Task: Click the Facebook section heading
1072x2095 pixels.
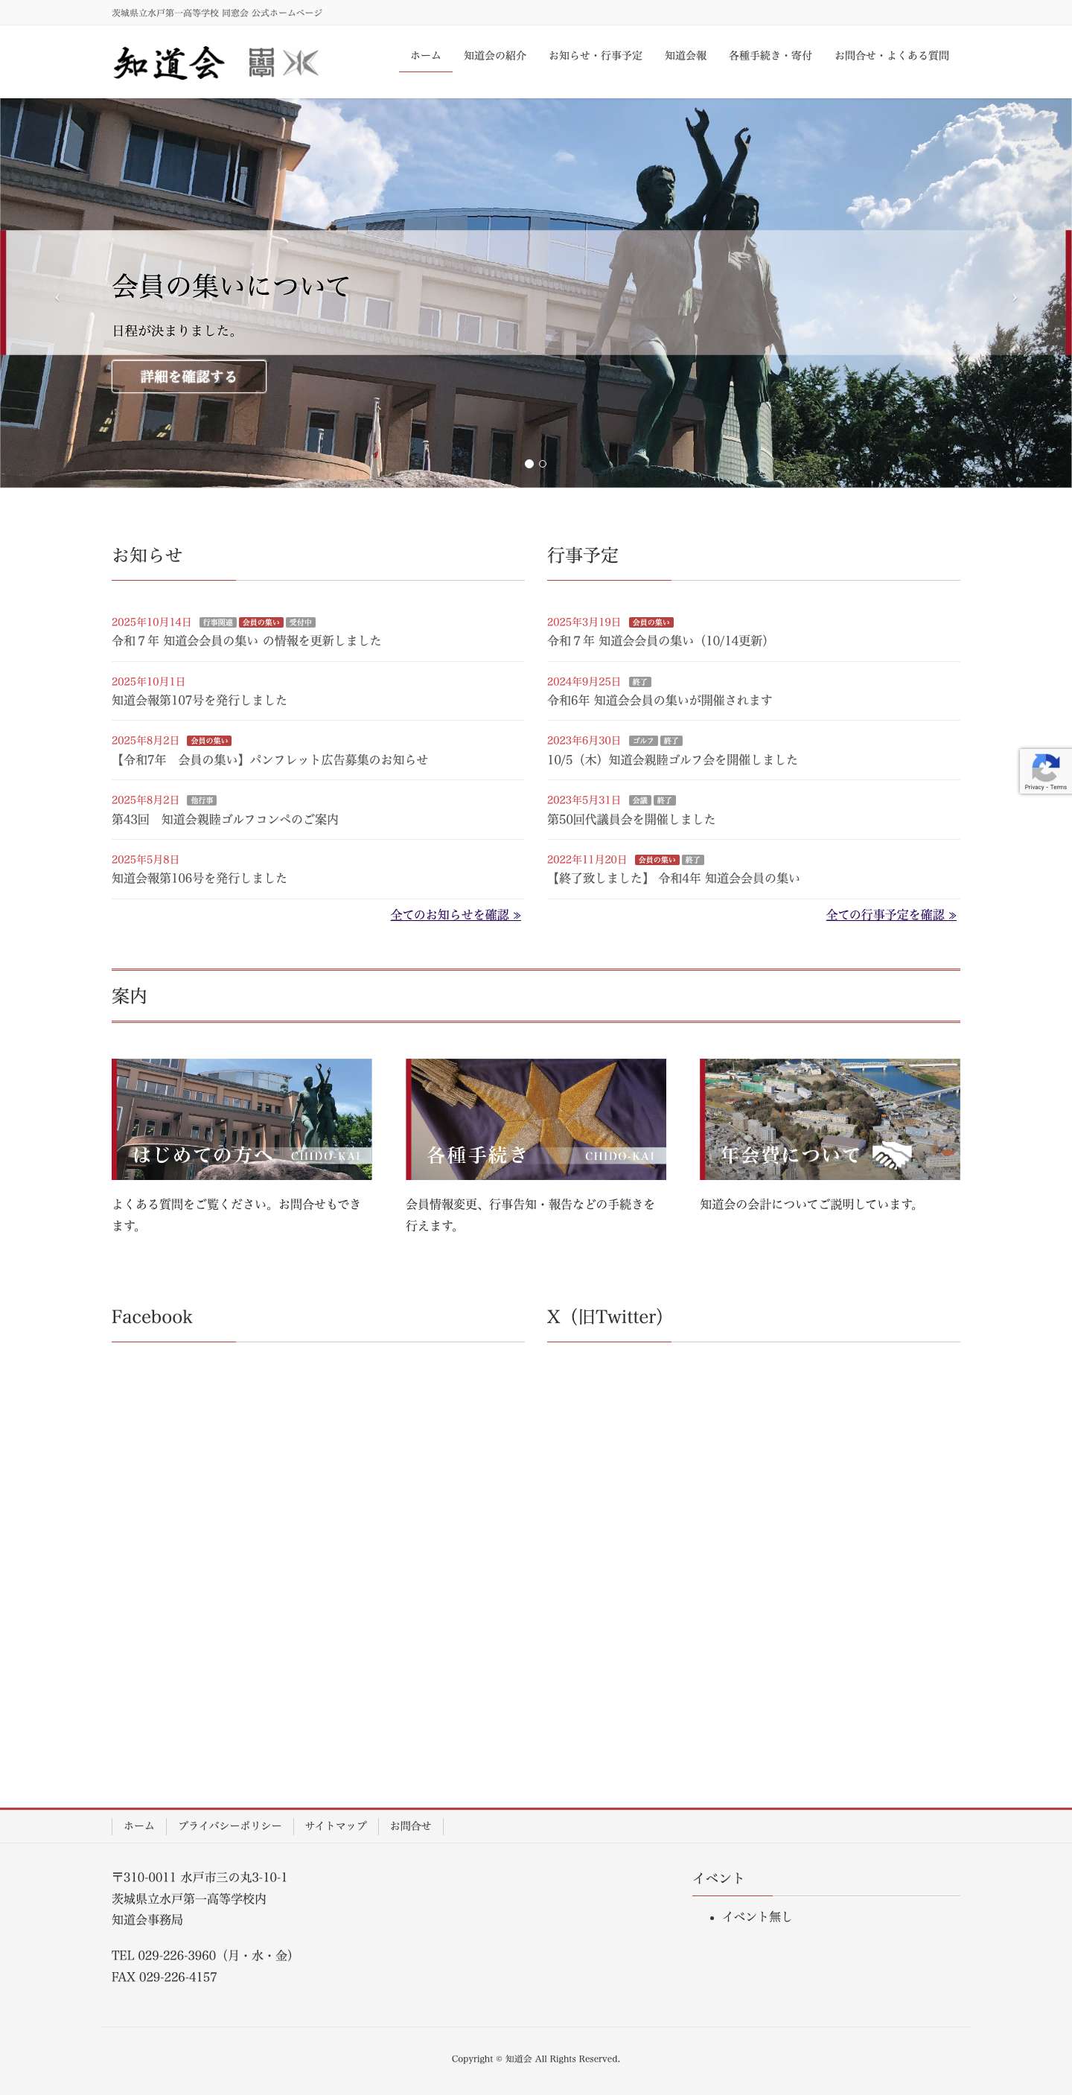Action: (x=152, y=1317)
